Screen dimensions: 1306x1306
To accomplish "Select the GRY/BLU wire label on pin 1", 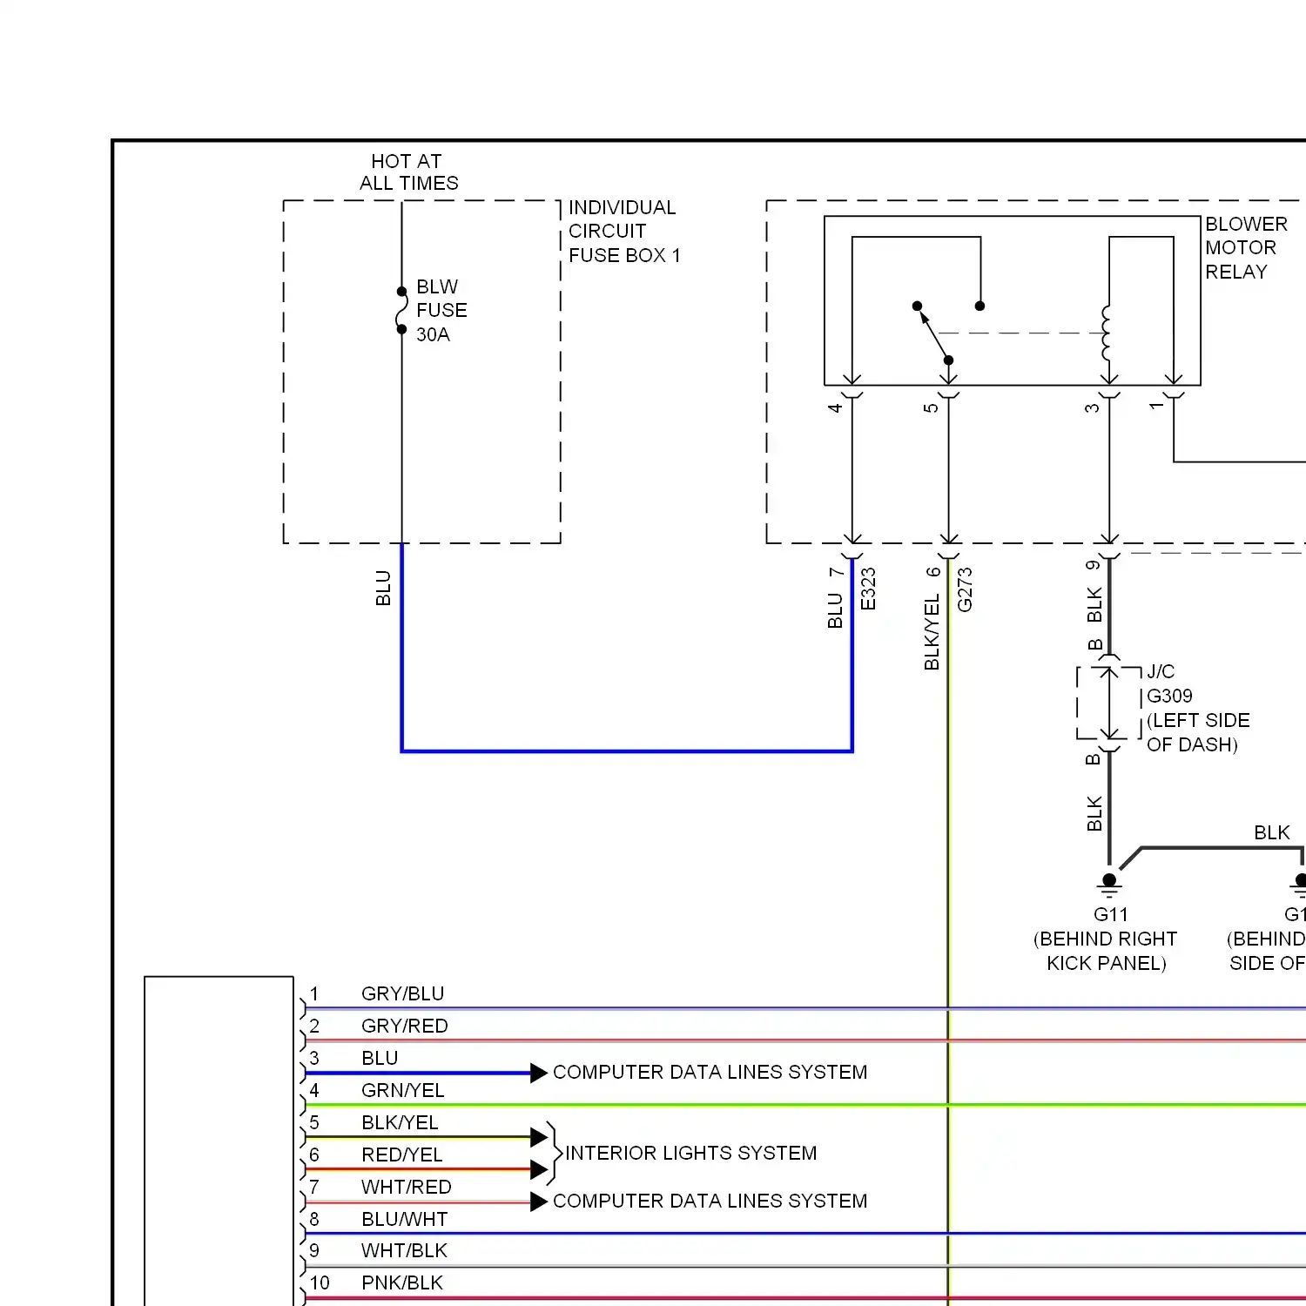I will pos(403,993).
